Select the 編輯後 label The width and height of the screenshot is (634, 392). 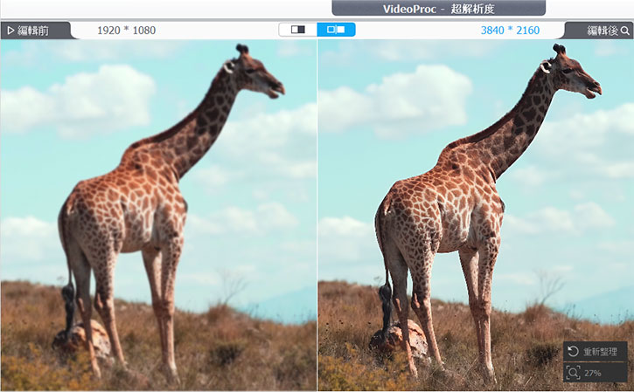pyautogui.click(x=602, y=31)
